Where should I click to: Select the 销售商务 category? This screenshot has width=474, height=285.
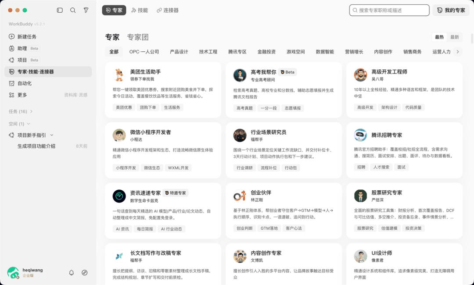[412, 52]
